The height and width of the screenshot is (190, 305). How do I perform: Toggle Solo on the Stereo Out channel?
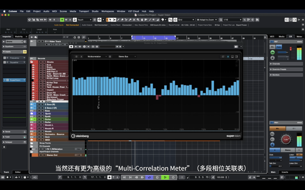pos(44,155)
